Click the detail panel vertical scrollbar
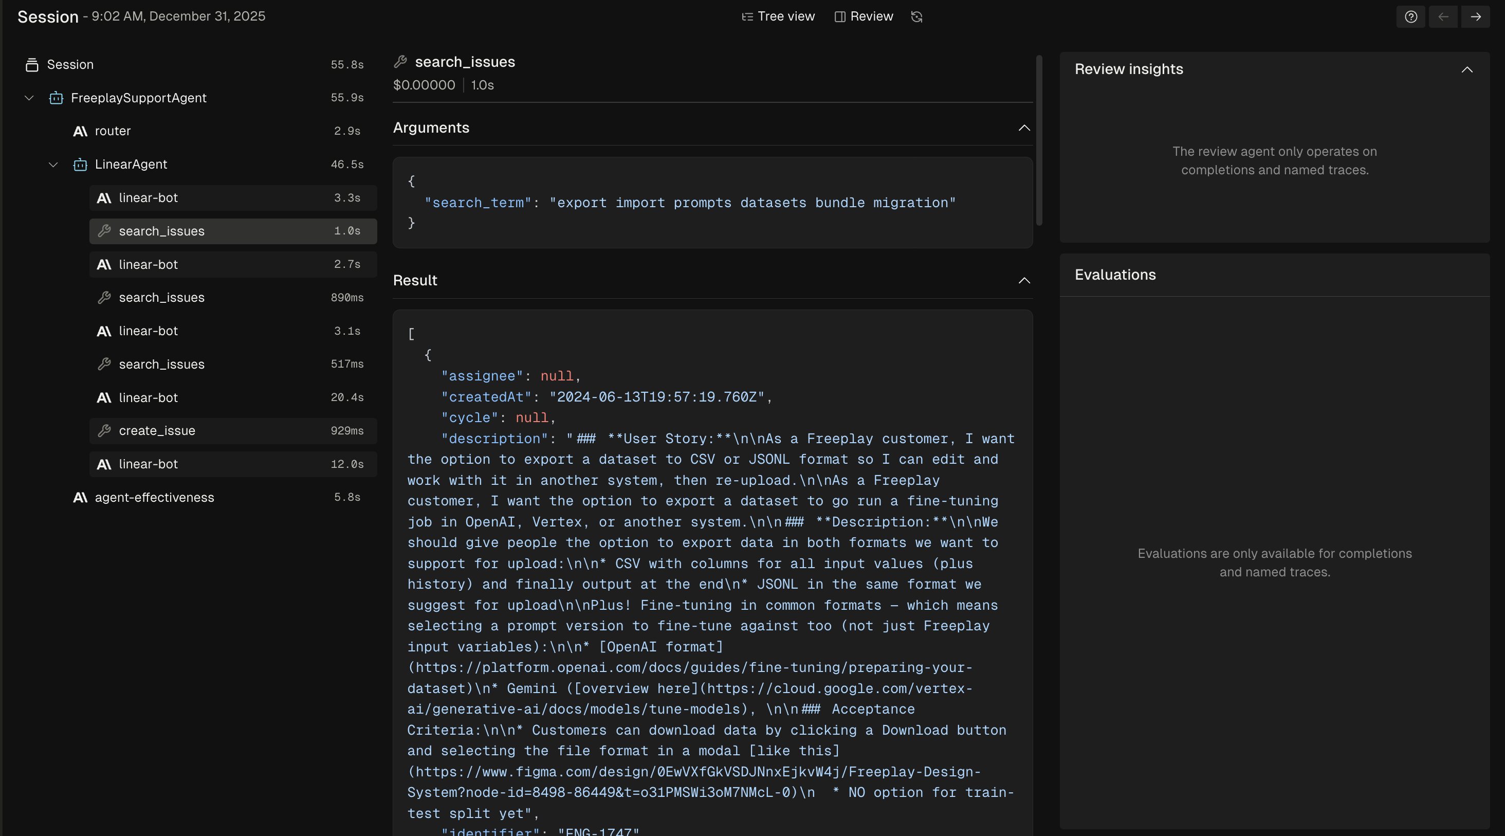This screenshot has width=1505, height=836. [x=1039, y=140]
